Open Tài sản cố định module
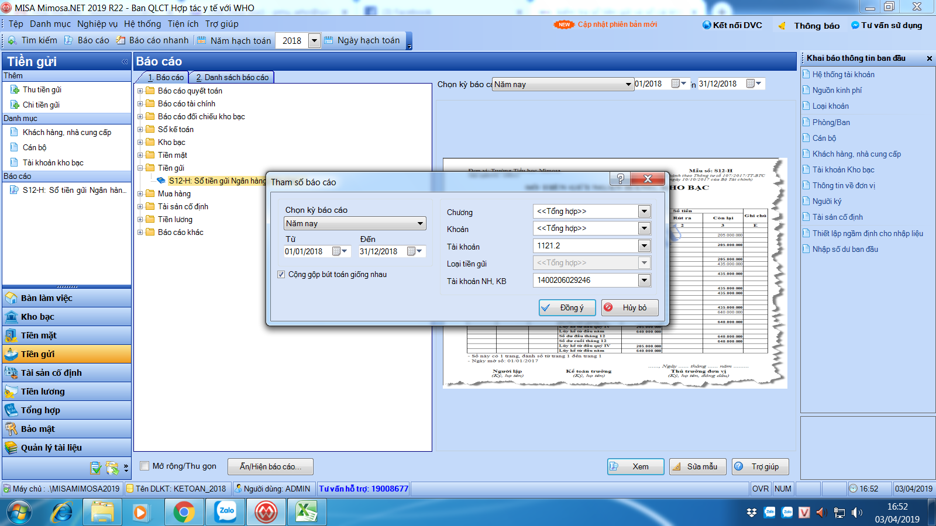This screenshot has height=526, width=936. click(x=67, y=373)
